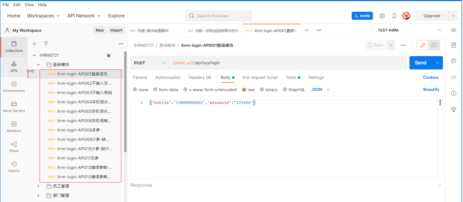This screenshot has width=463, height=202.
Task: Switch to the Params tab
Action: click(x=140, y=77)
